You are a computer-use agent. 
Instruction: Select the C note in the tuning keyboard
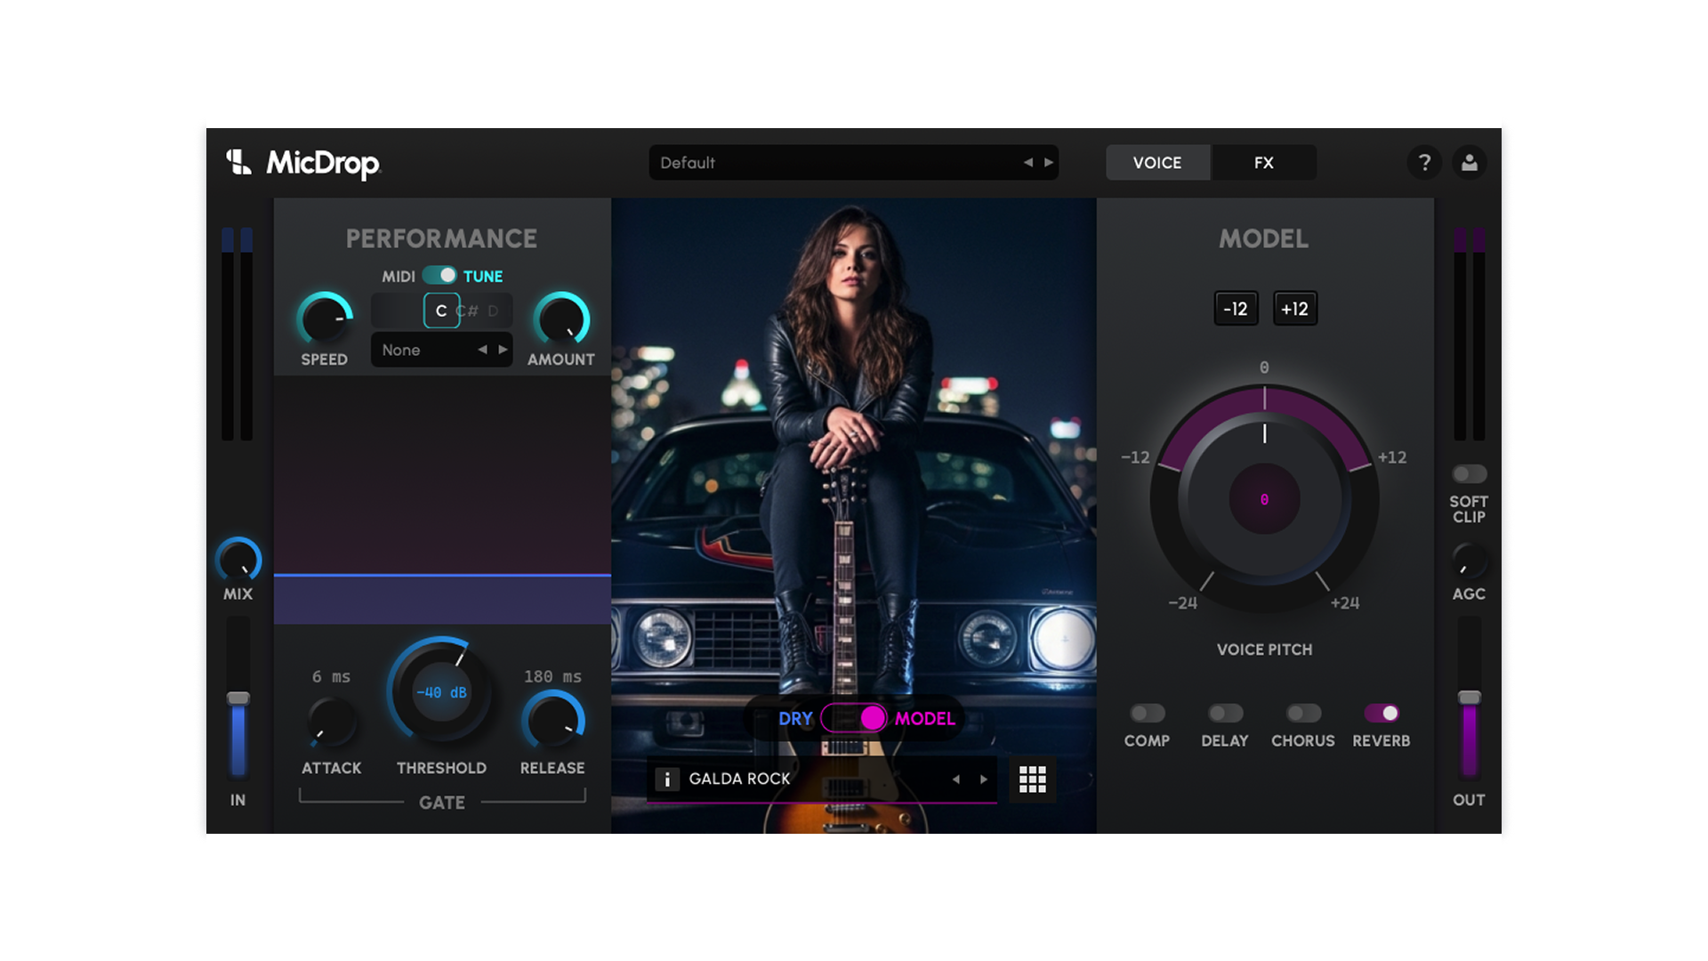pos(439,311)
